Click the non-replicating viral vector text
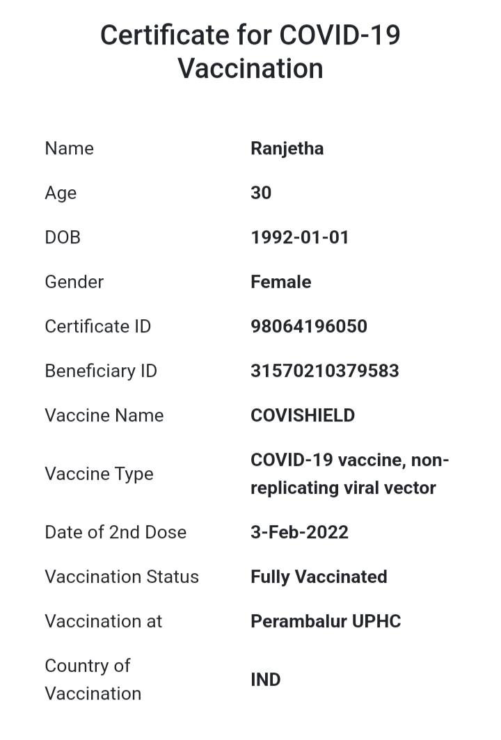The width and height of the screenshot is (501, 740). point(343,488)
